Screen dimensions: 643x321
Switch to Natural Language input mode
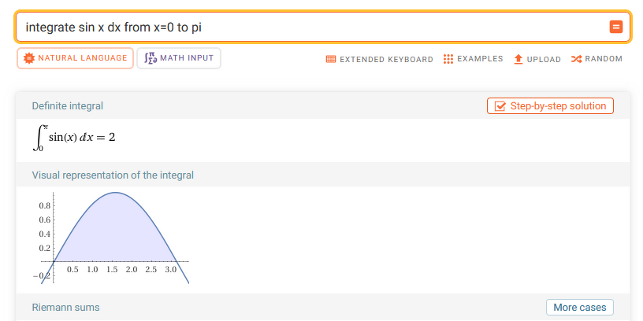[x=76, y=58]
